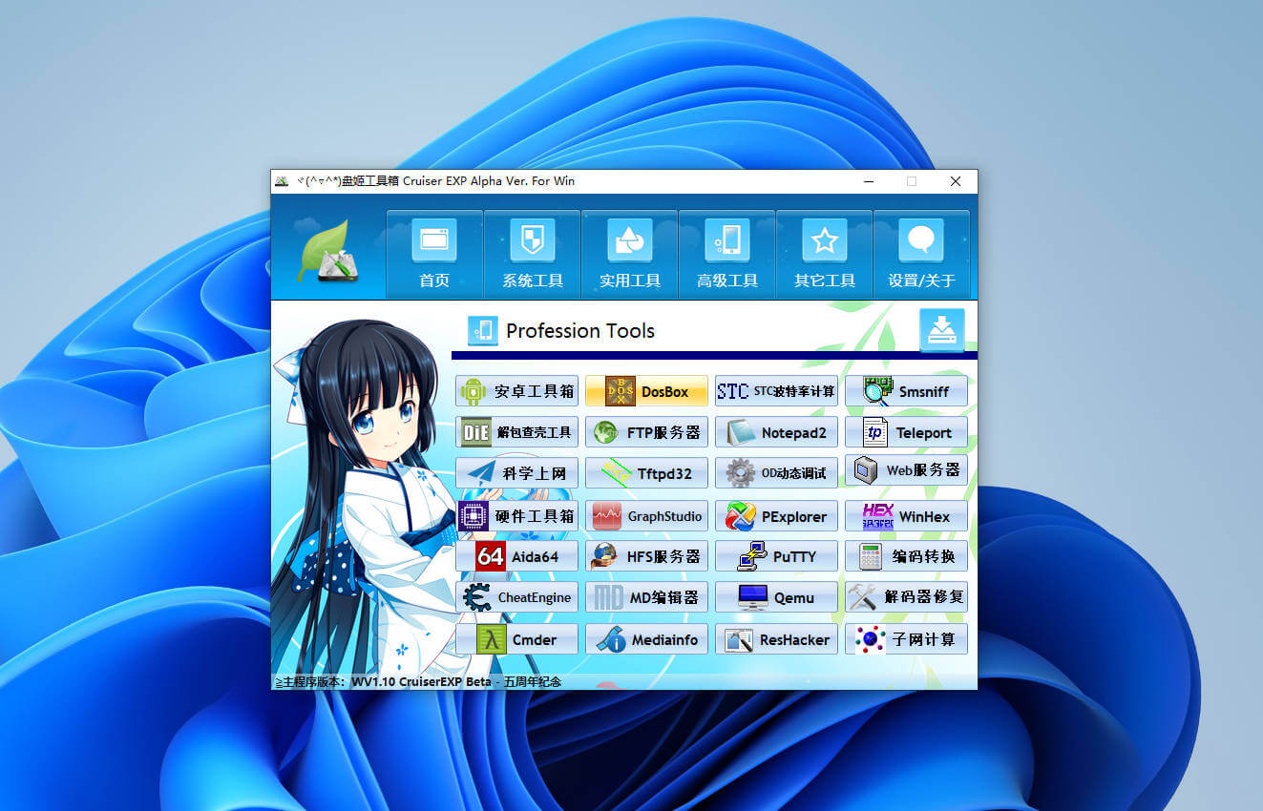Go to the 首页 home tab

(433, 253)
